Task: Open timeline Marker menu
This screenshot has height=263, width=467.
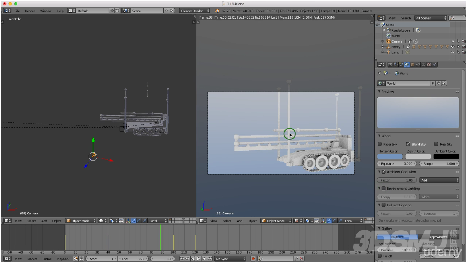Action: pyautogui.click(x=32, y=259)
